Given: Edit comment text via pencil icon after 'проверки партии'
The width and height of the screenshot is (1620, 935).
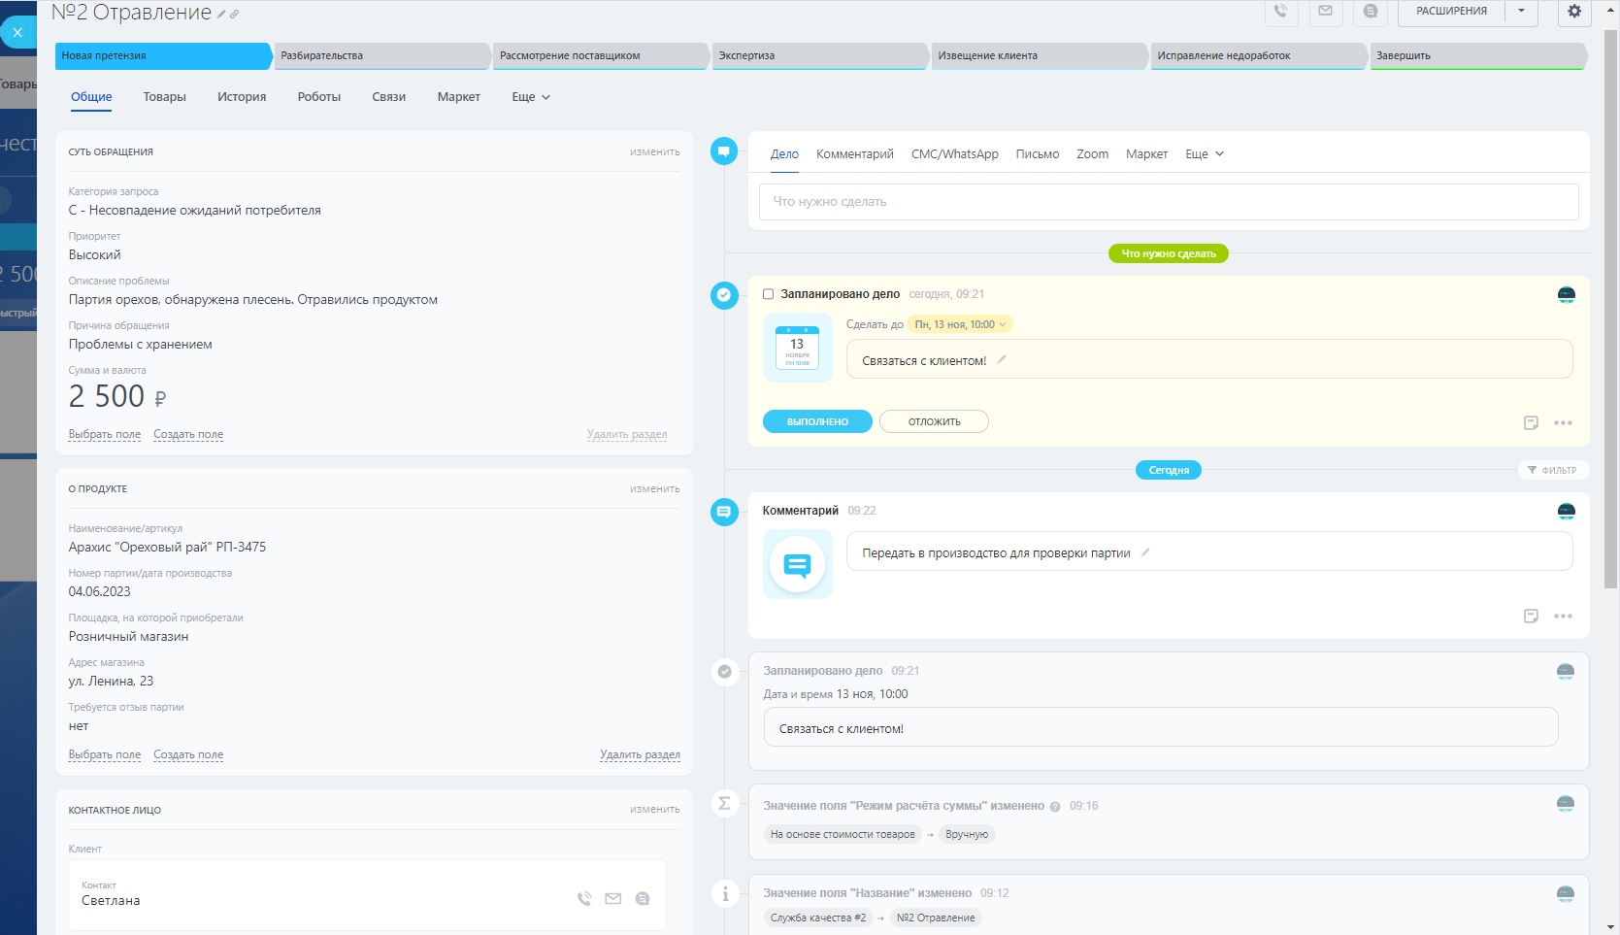Looking at the screenshot, I should (1145, 552).
